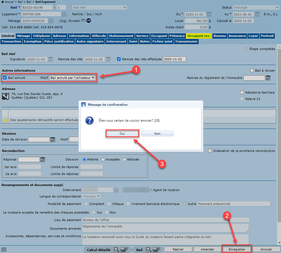
Task: Click the Non button in confirmation dialog
Action: [x=157, y=134]
